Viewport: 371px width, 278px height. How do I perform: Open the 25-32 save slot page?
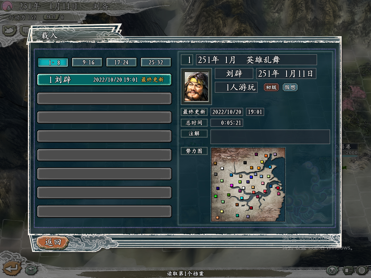tap(156, 62)
